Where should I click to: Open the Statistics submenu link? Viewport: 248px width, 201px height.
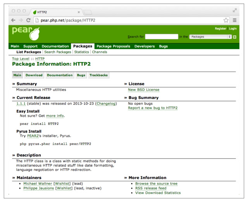tap(82, 52)
